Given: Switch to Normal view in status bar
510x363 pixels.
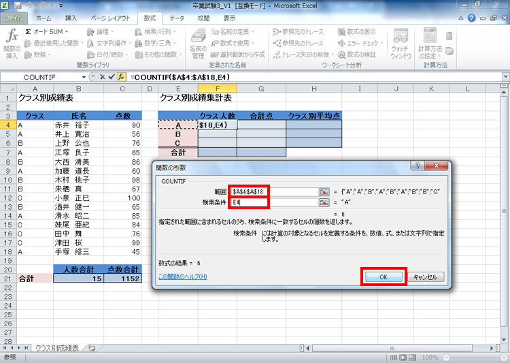Looking at the screenshot, I should (393, 358).
